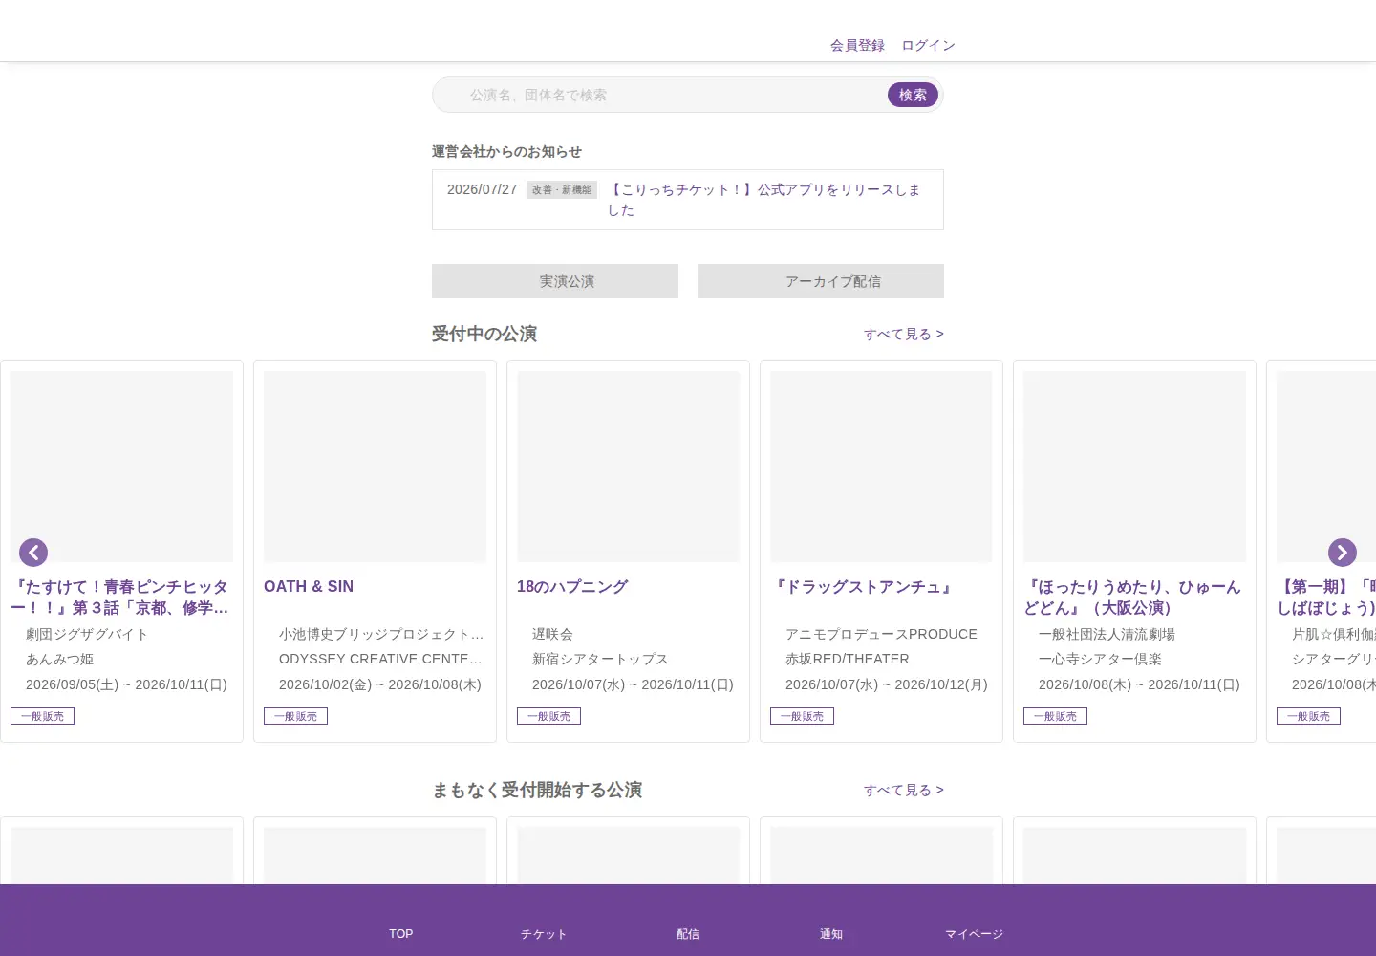Go to 通知 in bottom navigation
Screen dimensions: 1376x956
tap(831, 934)
